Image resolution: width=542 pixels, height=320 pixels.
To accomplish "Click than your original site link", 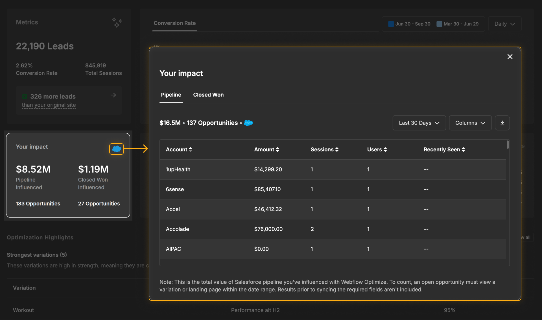I will click(49, 105).
